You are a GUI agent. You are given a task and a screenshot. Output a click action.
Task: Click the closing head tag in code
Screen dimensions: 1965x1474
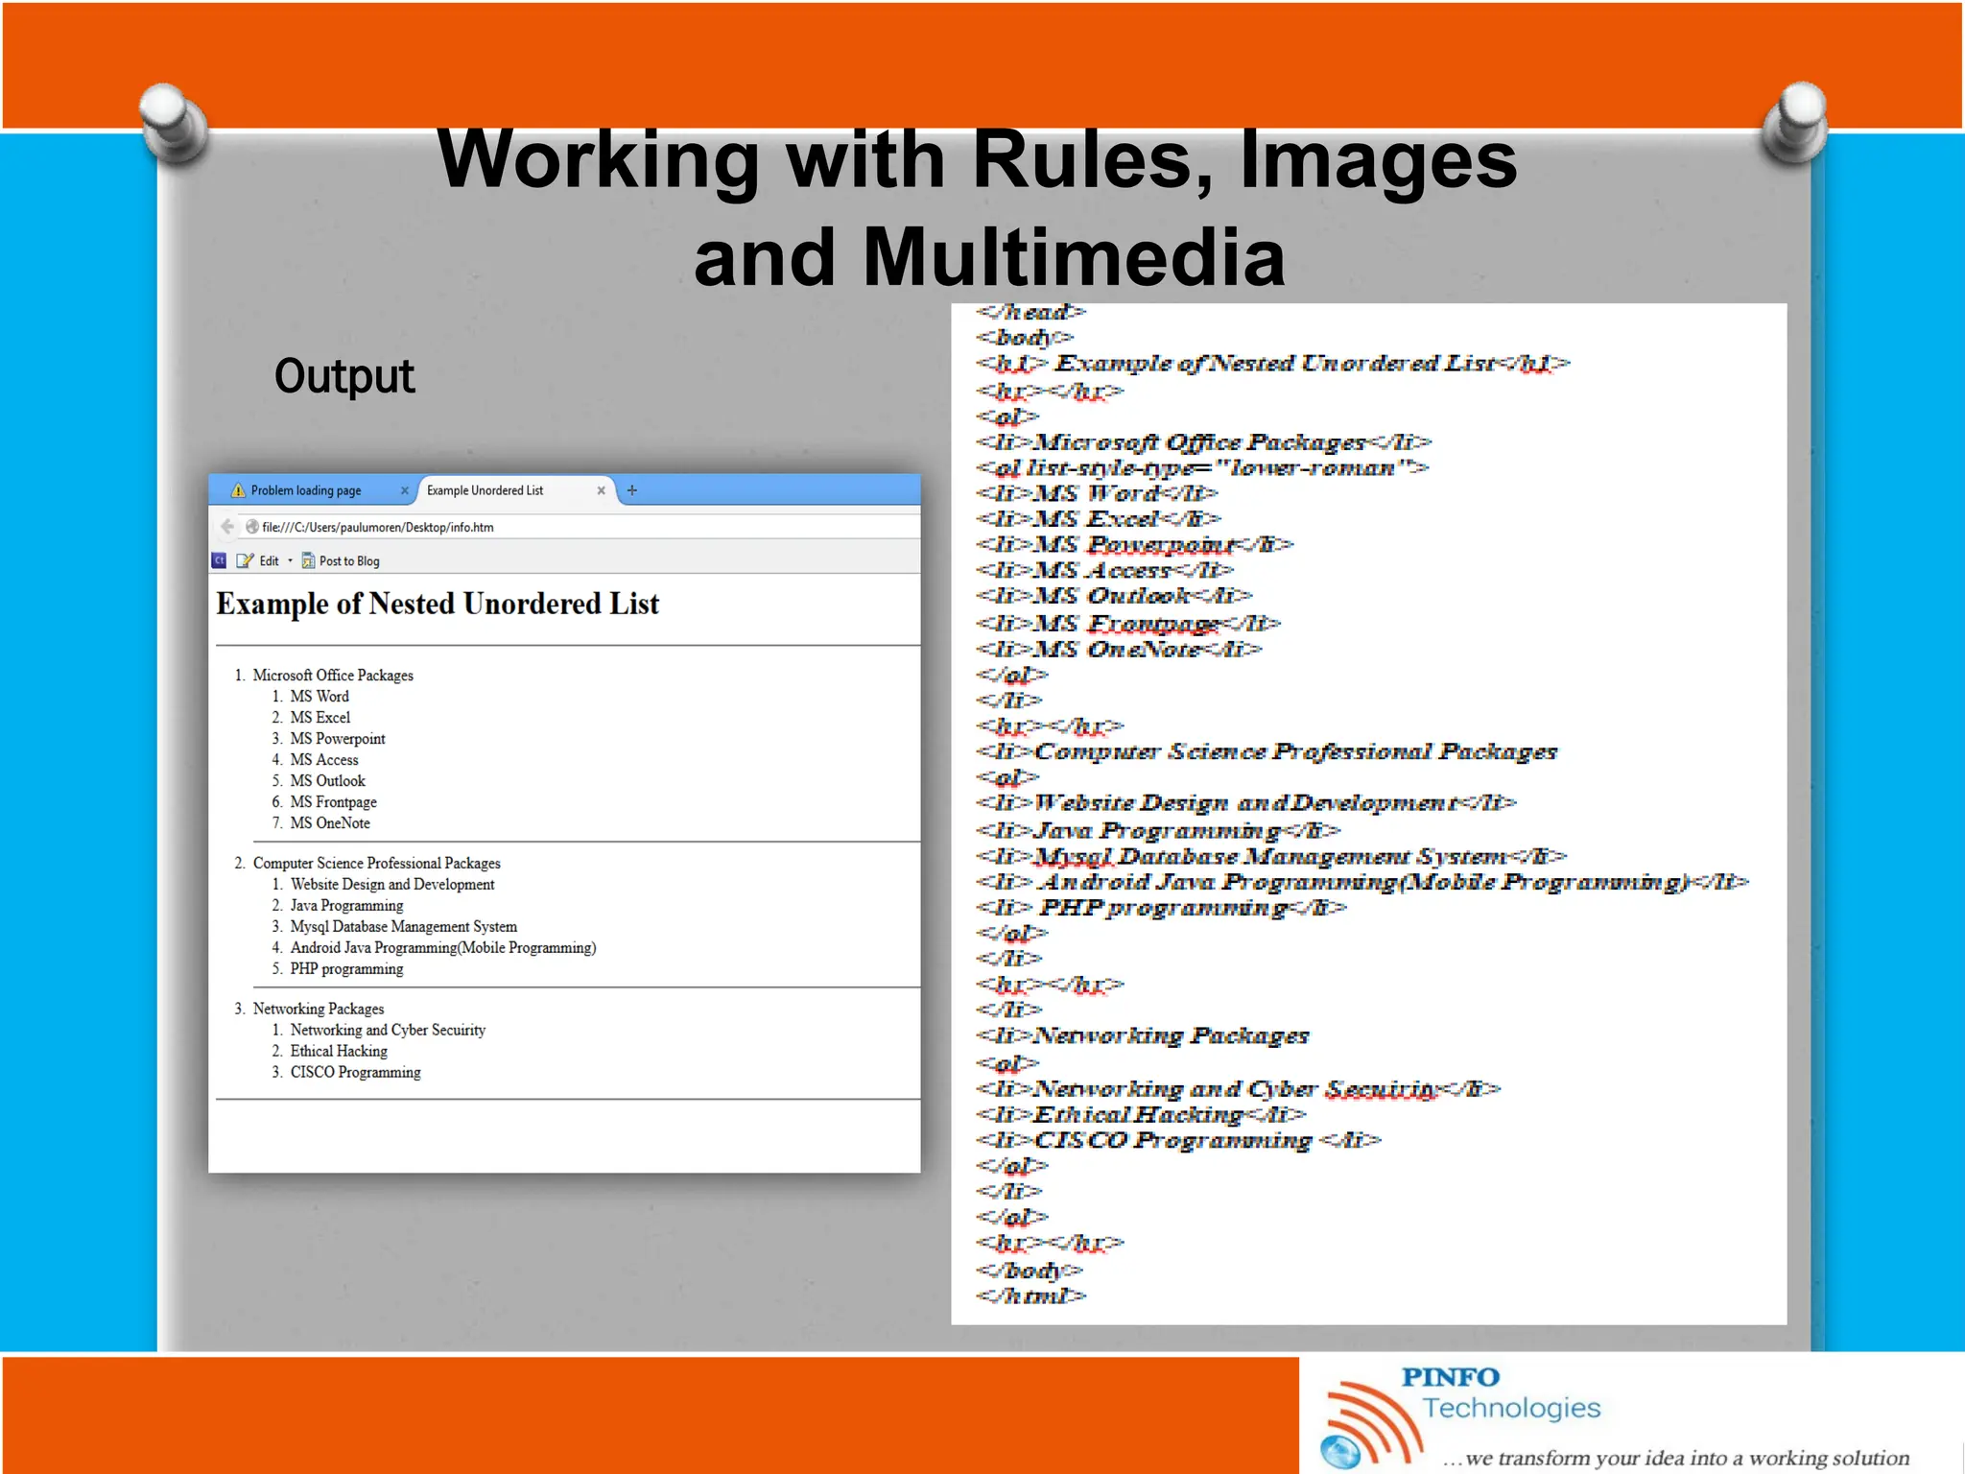1030,312
